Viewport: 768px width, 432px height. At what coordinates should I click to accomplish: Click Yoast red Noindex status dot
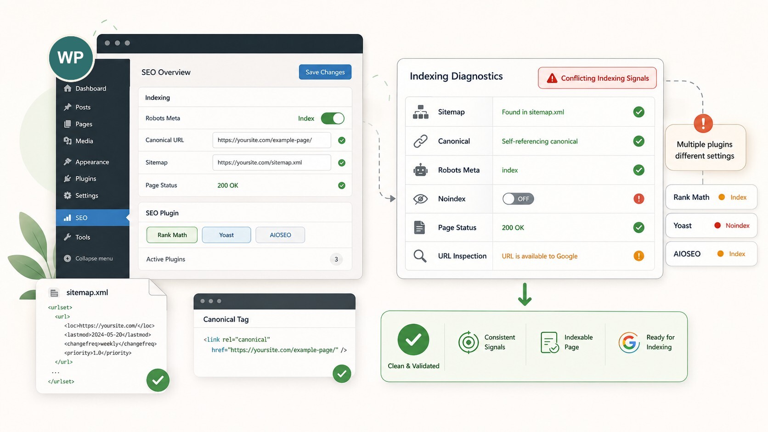point(717,225)
